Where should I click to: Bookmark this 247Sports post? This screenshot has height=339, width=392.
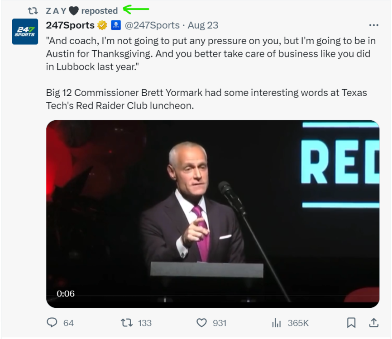(x=351, y=323)
